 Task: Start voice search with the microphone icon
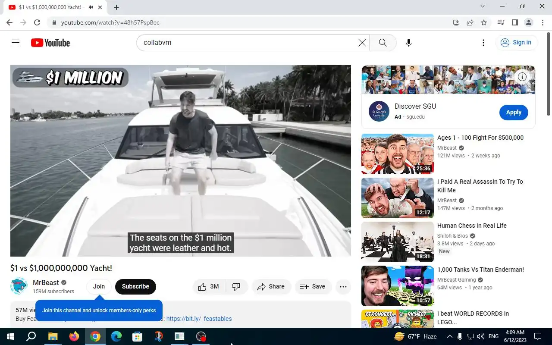(409, 43)
